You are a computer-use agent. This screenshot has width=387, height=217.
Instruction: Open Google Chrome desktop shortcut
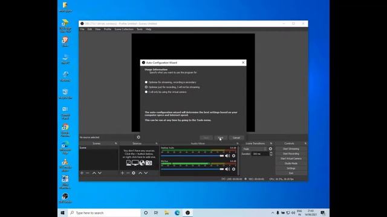(x=65, y=130)
